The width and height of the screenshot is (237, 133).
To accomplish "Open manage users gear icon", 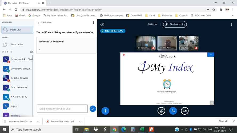I will 31,52.
